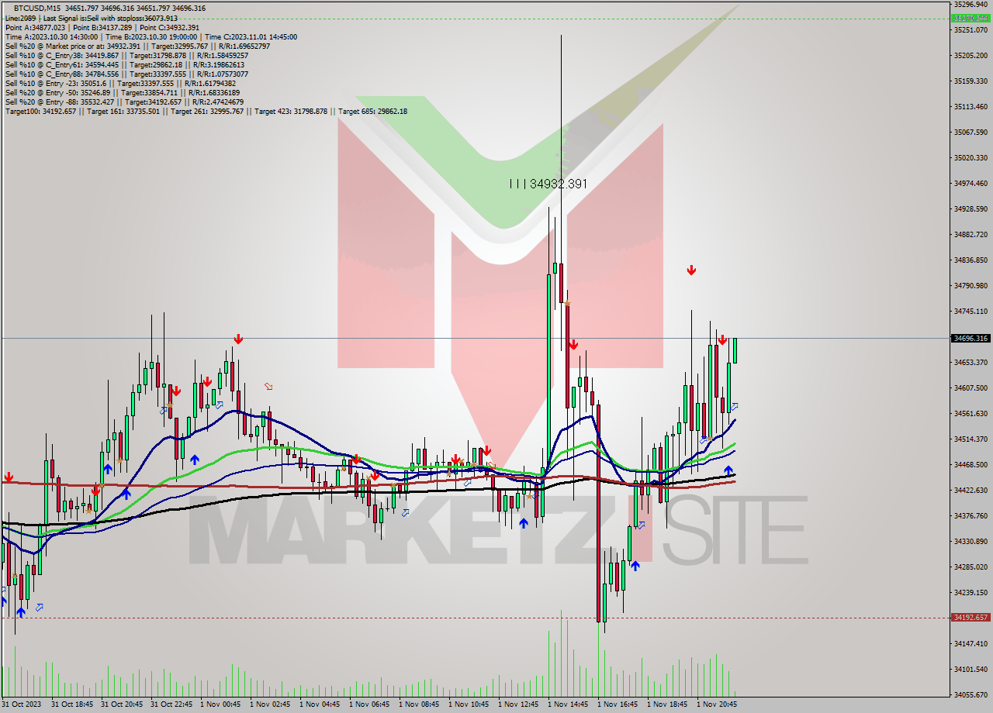Click the red 34192.657 target price tag

click(x=971, y=618)
